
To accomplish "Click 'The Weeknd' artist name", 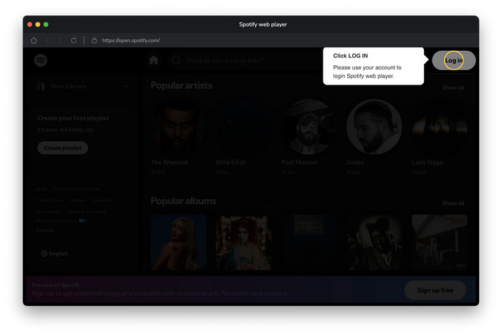I will (169, 162).
